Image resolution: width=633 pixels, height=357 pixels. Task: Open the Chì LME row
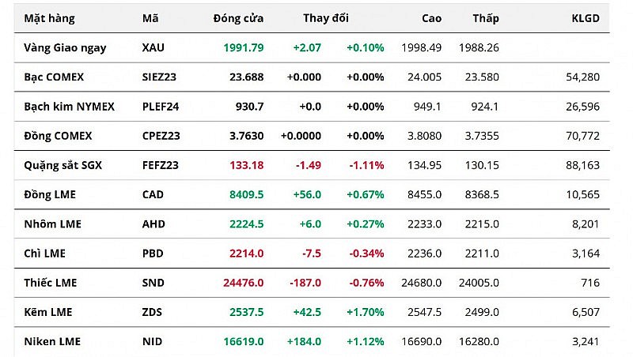(44, 254)
